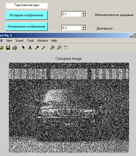Click the Дисперсия label

104,28
